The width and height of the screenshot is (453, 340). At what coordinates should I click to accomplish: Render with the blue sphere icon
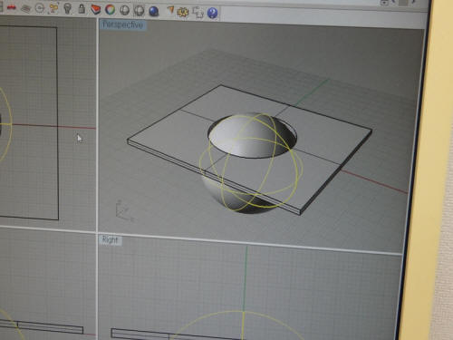coord(154,11)
